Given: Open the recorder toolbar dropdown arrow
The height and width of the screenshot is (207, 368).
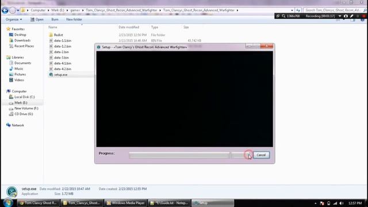Looking at the screenshot, I should [x=340, y=16].
